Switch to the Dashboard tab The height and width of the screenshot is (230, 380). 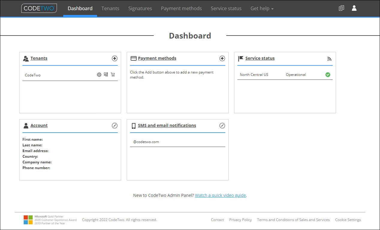click(x=80, y=8)
